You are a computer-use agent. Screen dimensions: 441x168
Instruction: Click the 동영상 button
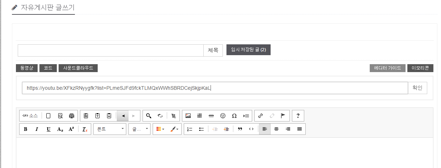pyautogui.click(x=27, y=68)
